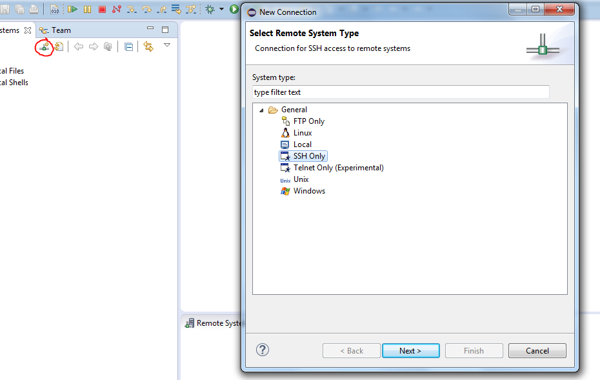Click the Resume (green play) debug icon
The height and width of the screenshot is (380, 600).
(x=72, y=9)
